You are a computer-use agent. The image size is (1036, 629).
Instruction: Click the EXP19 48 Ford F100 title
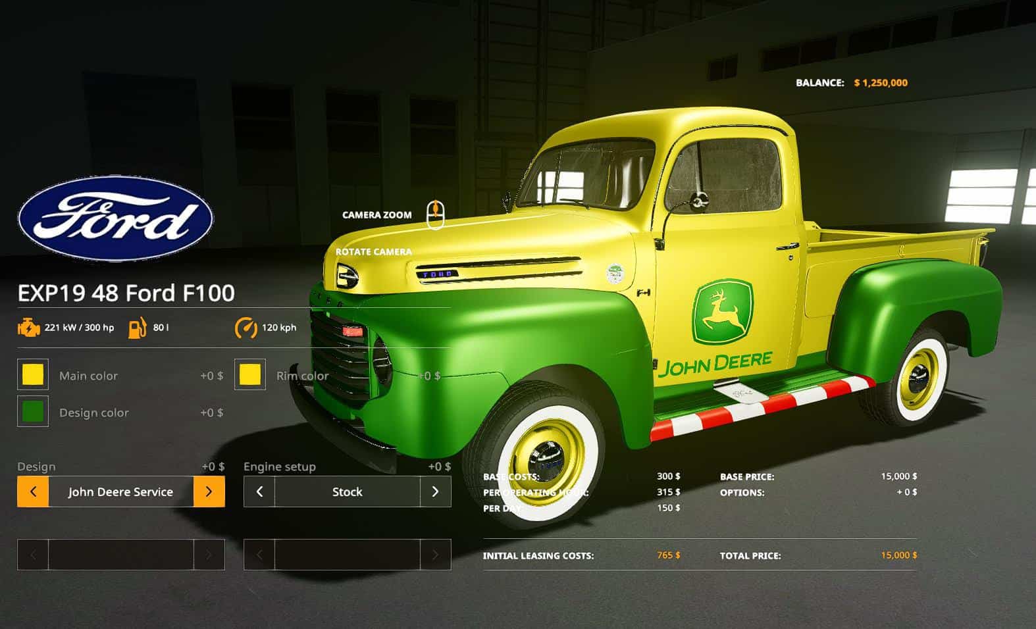[x=126, y=293]
